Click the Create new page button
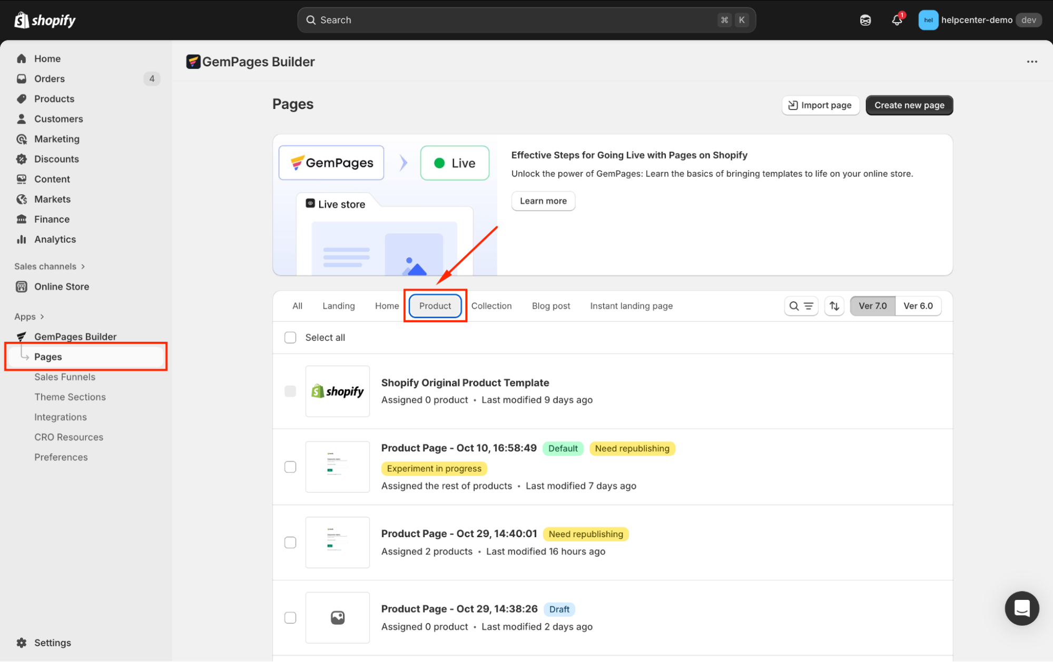1053x662 pixels. [909, 105]
